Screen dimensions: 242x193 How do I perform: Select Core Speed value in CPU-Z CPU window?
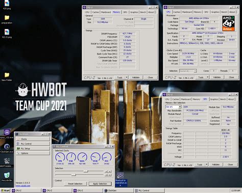[x=188, y=53]
